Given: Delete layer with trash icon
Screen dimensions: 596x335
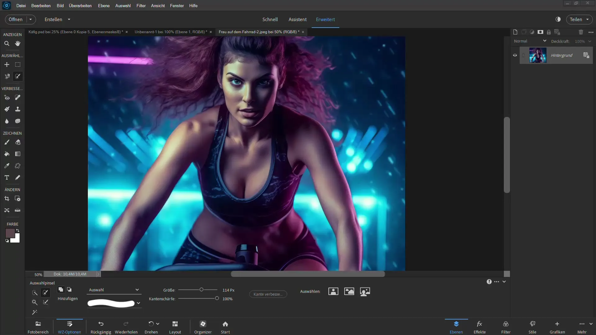Looking at the screenshot, I should pos(581,32).
